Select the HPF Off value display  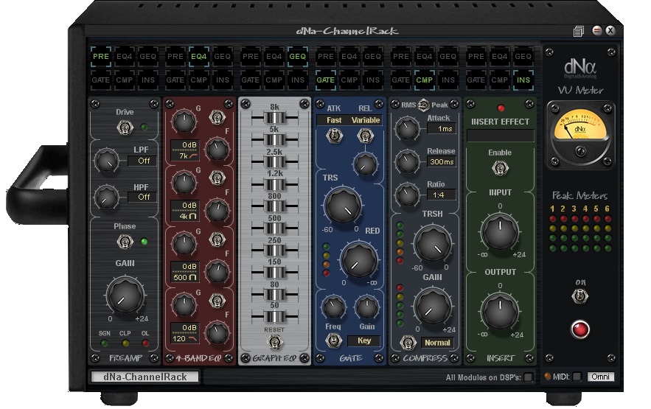142,197
